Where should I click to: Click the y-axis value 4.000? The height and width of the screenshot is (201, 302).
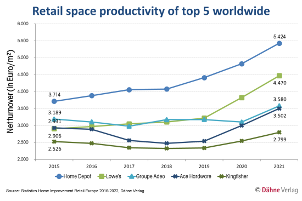pos(23,91)
